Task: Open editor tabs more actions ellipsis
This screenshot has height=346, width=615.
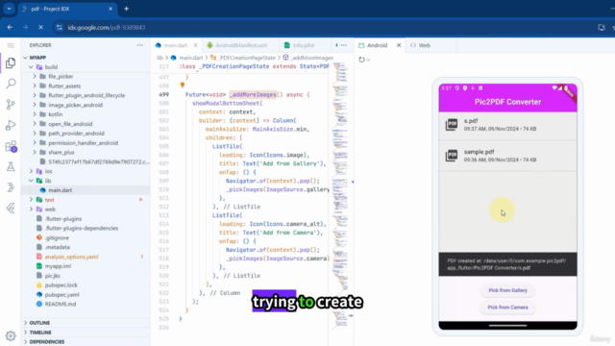Action: tap(344, 45)
